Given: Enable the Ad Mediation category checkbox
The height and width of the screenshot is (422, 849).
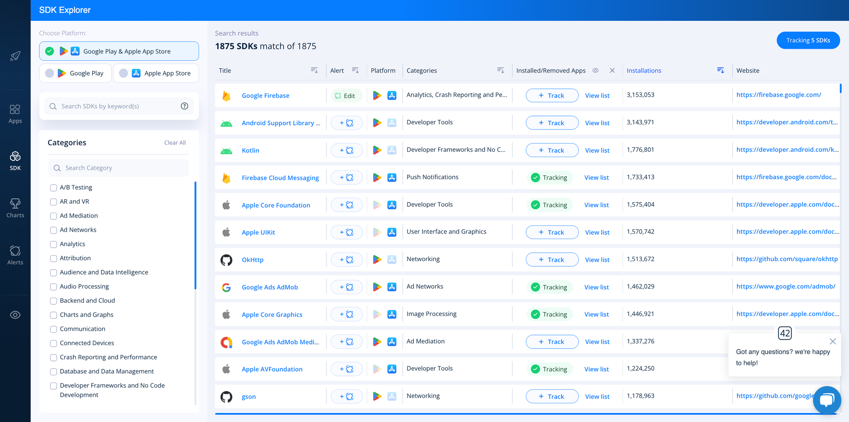Looking at the screenshot, I should click(53, 216).
